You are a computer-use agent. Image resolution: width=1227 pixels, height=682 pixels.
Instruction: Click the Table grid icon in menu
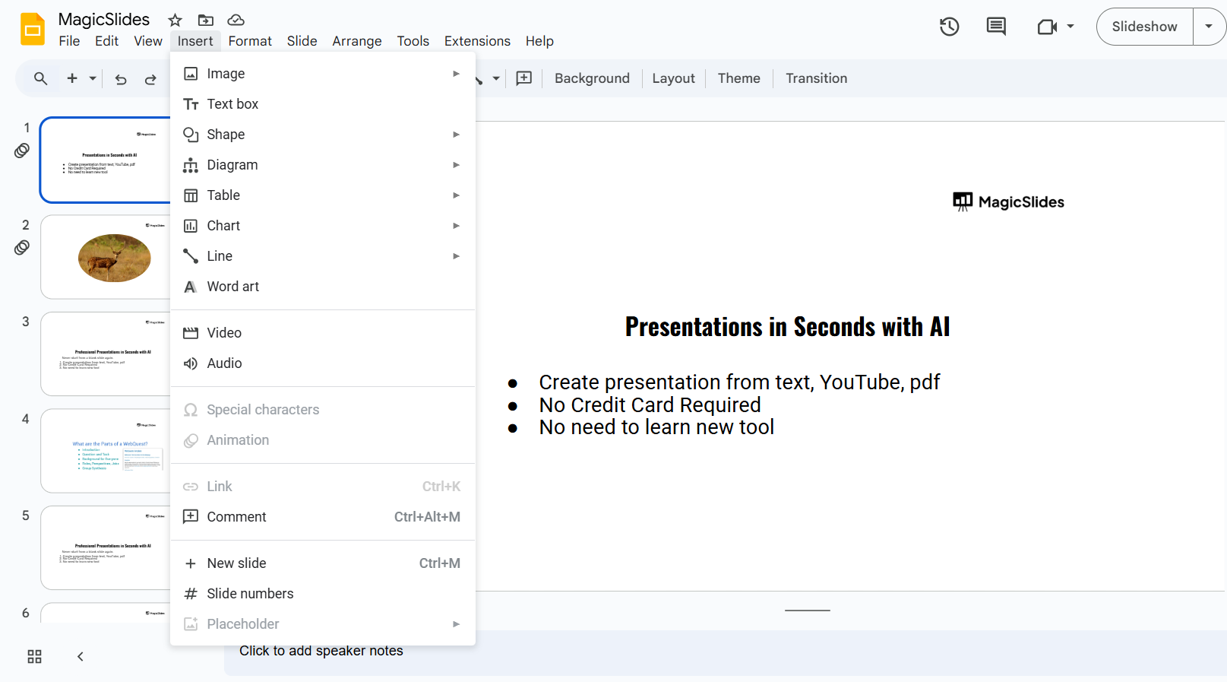pyautogui.click(x=191, y=195)
